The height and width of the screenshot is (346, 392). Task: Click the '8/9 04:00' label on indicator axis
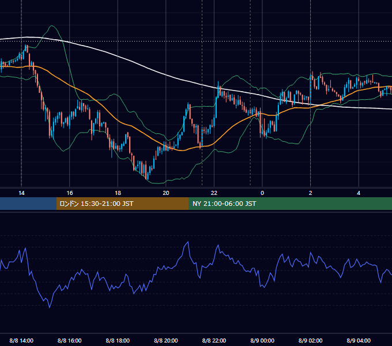point(359,340)
